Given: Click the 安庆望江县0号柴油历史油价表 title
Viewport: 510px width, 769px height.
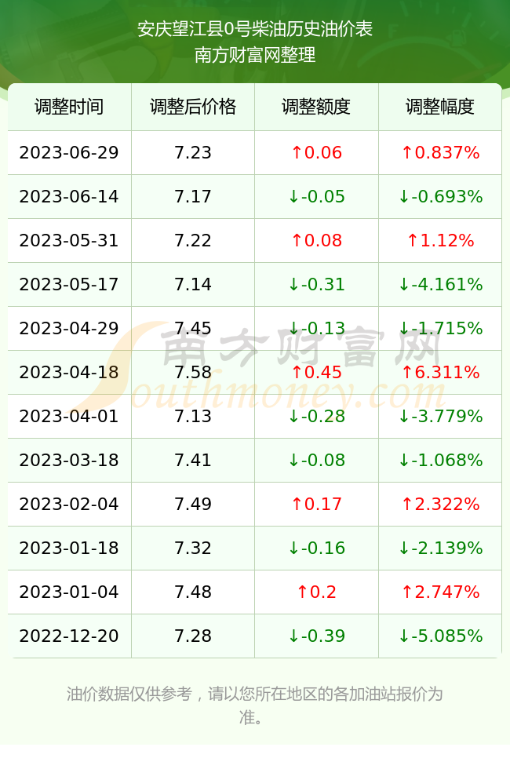Looking at the screenshot, I should 255,29.
